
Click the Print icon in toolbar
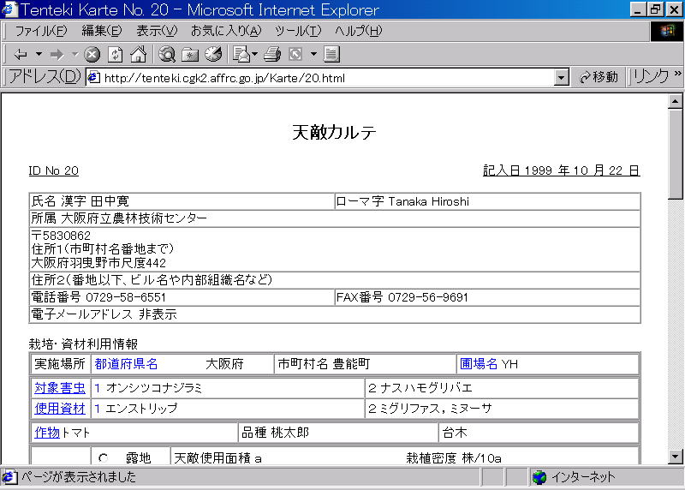pyautogui.click(x=272, y=54)
